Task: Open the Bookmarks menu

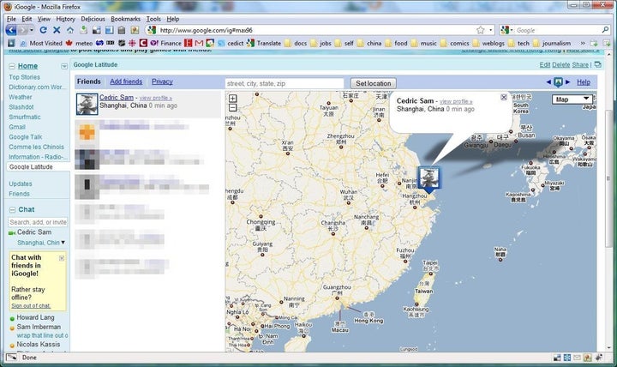Action: point(125,19)
